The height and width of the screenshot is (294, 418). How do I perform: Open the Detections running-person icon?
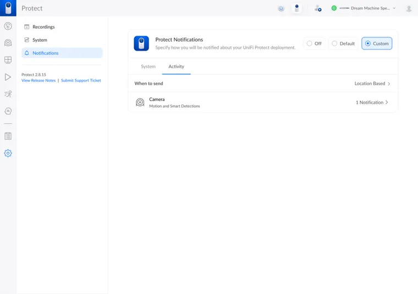tap(8, 94)
